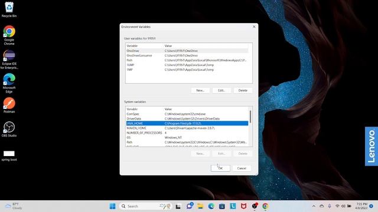378x212 pixels.
Task: Open the Chat app in taskbar
Action: coord(190,206)
